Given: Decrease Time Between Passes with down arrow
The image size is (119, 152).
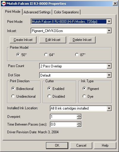Looking at the screenshot, I should (79, 126).
